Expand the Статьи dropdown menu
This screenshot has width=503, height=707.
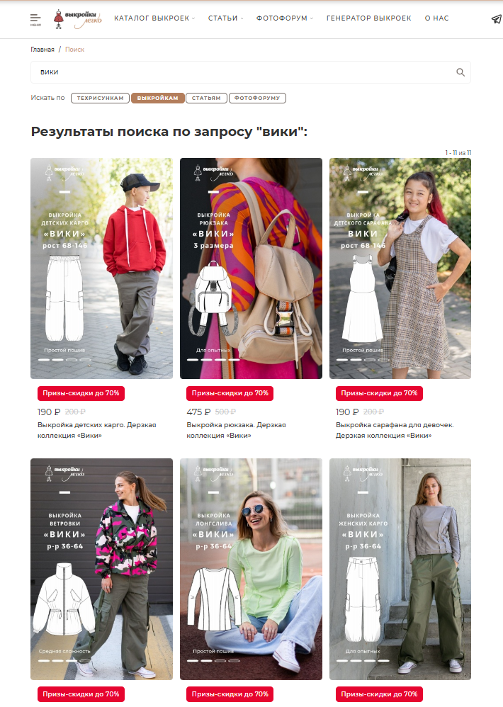click(x=225, y=18)
